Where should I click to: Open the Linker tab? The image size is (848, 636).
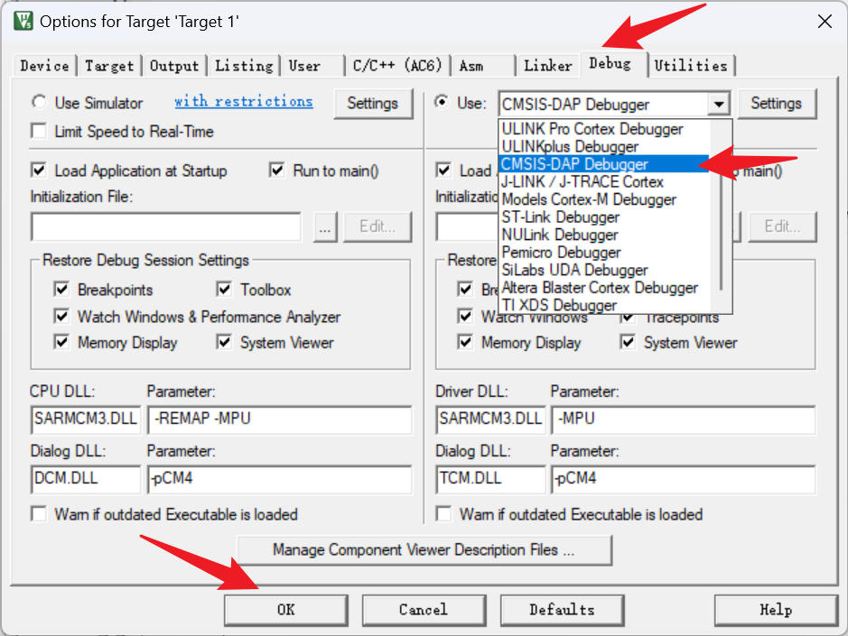coord(548,66)
